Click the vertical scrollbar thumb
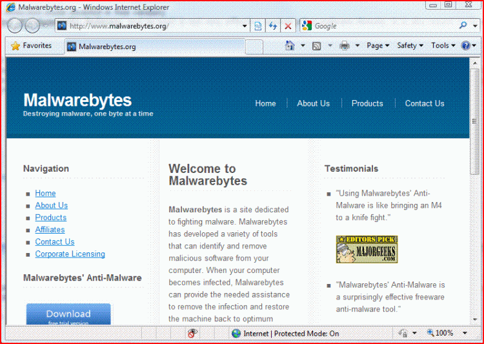The height and width of the screenshot is (344, 484). (x=474, y=121)
